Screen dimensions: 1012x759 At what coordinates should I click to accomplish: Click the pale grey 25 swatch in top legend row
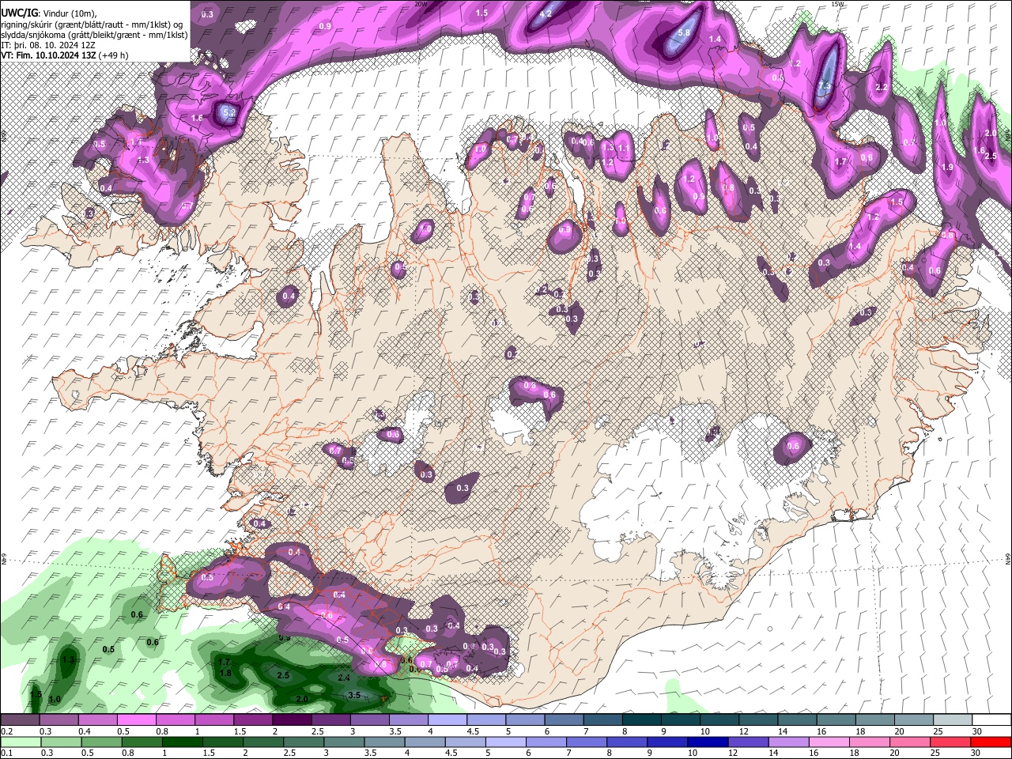click(x=953, y=720)
